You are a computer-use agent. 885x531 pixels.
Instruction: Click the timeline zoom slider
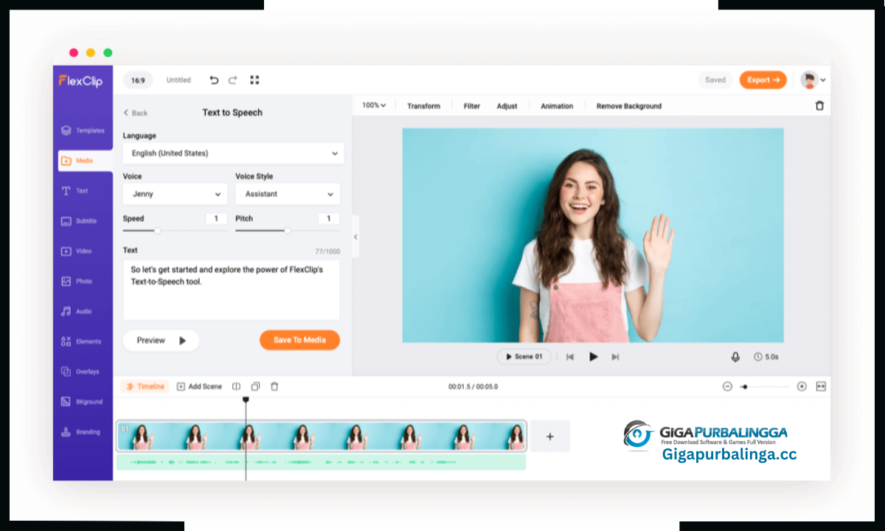764,386
